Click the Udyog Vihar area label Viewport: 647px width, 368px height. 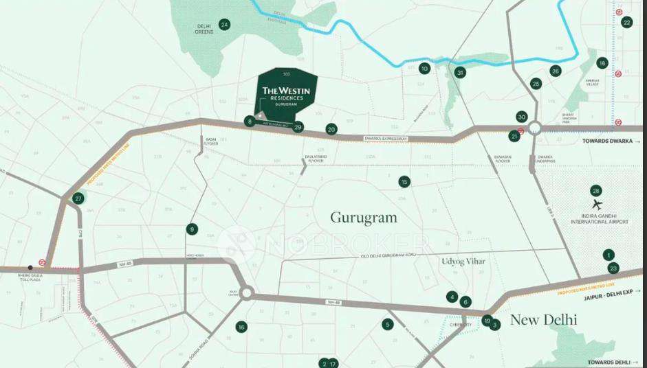click(x=463, y=262)
